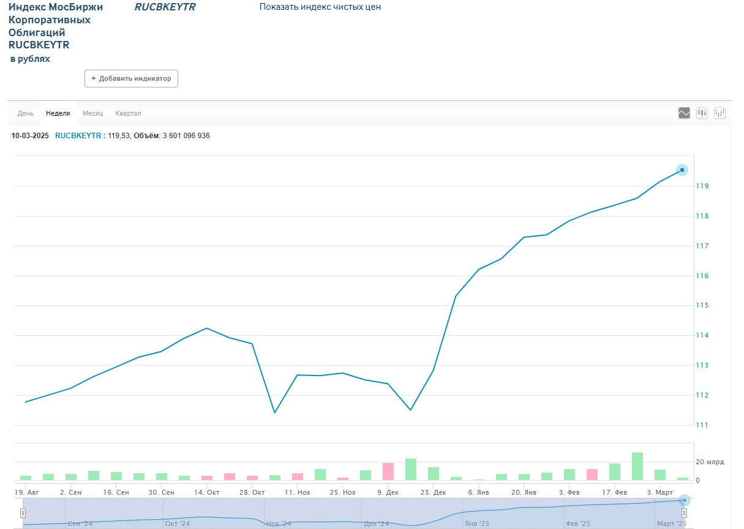
Task: Switch to the Месяц timeframe tab
Action: point(93,114)
